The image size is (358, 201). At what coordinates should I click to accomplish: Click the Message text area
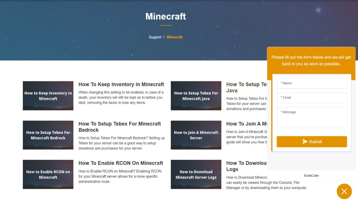[311, 117]
